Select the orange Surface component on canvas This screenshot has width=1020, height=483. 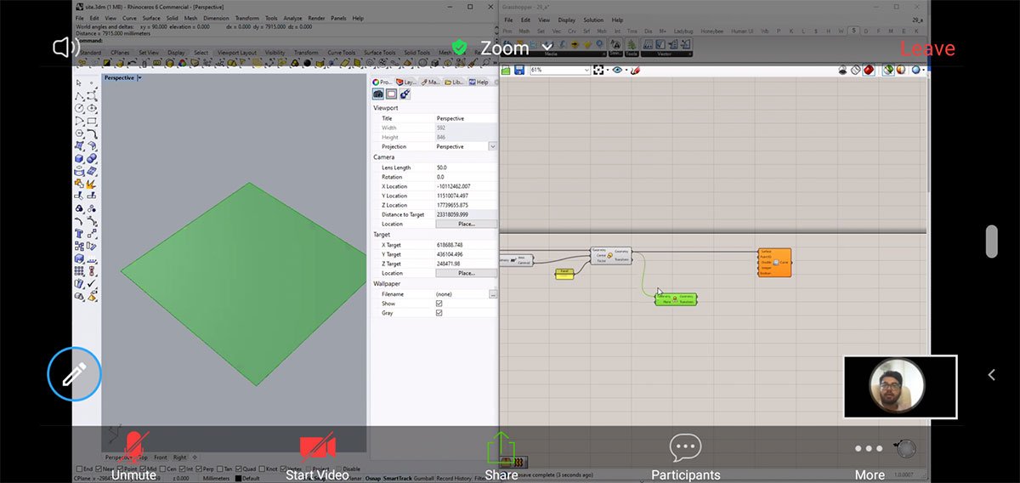click(x=774, y=262)
